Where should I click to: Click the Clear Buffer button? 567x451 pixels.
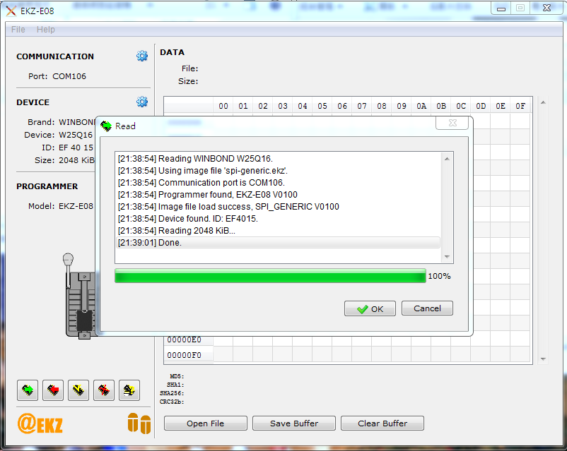click(382, 423)
